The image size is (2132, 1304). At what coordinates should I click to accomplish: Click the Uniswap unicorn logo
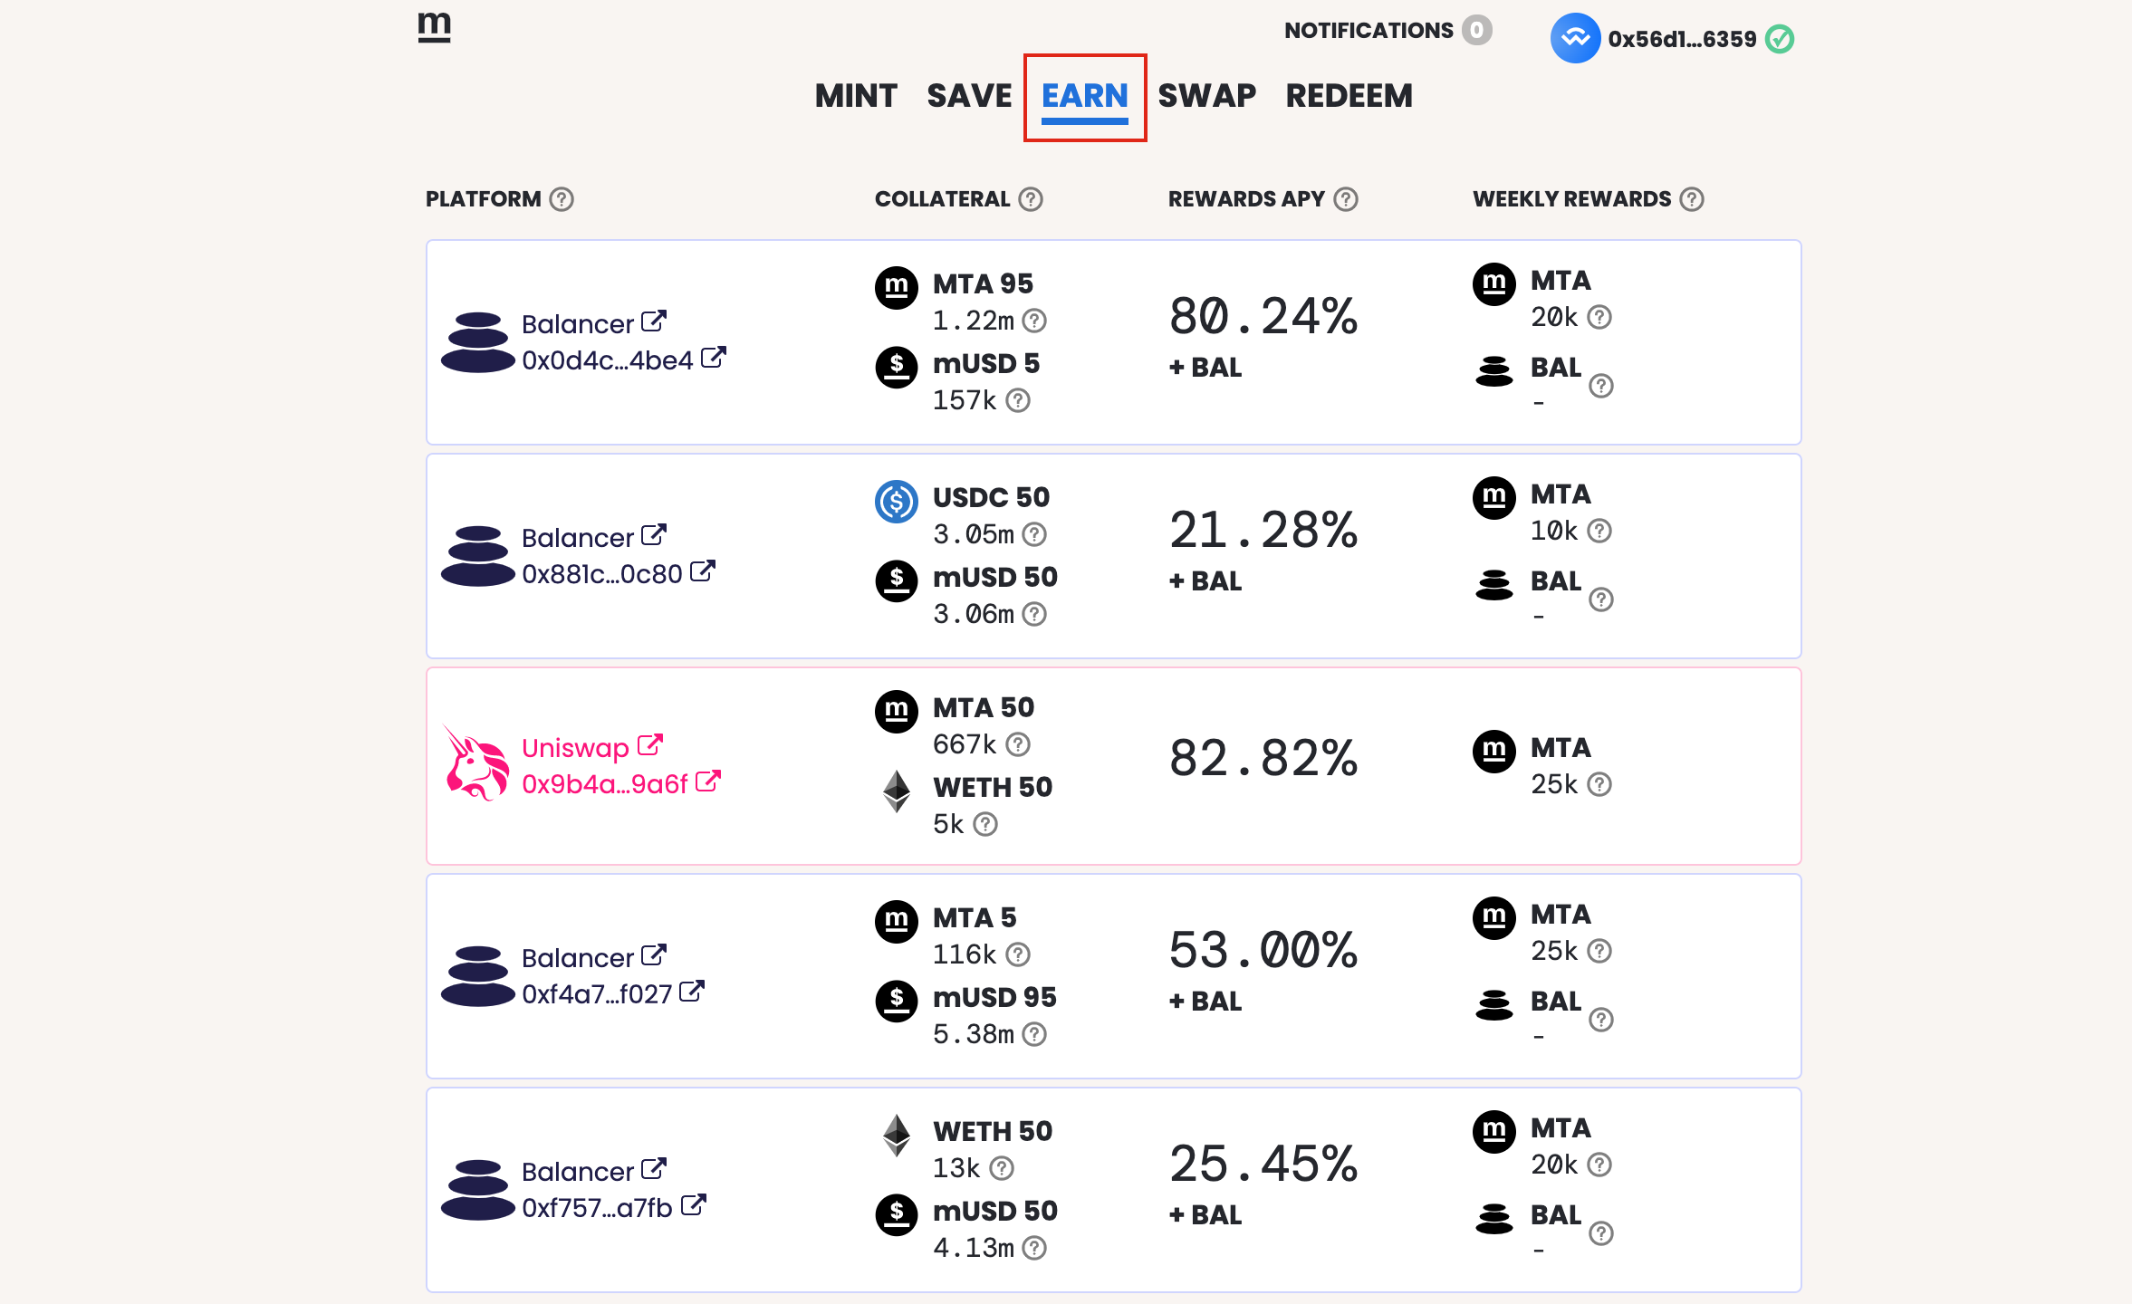[x=475, y=762]
